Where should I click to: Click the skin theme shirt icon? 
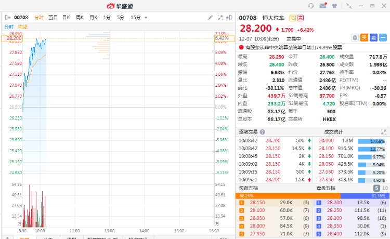pyautogui.click(x=334, y=6)
